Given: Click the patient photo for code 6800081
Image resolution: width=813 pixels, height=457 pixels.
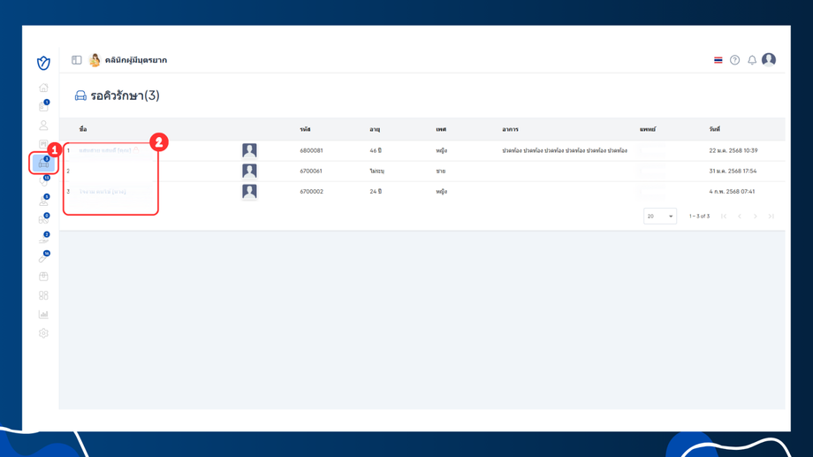Looking at the screenshot, I should (x=249, y=150).
